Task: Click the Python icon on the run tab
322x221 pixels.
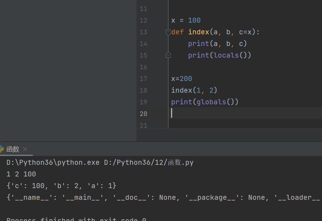Action: (x=2, y=149)
